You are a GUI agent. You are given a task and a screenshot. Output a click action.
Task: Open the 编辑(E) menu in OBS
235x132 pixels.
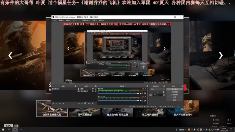tap(61, 20)
